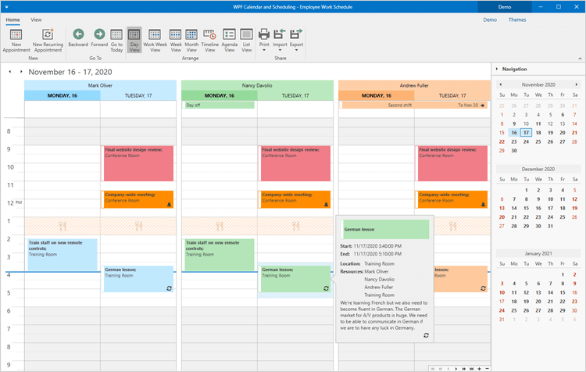
Task: Open Andrew Fuller's Final website design review
Action: (452, 163)
